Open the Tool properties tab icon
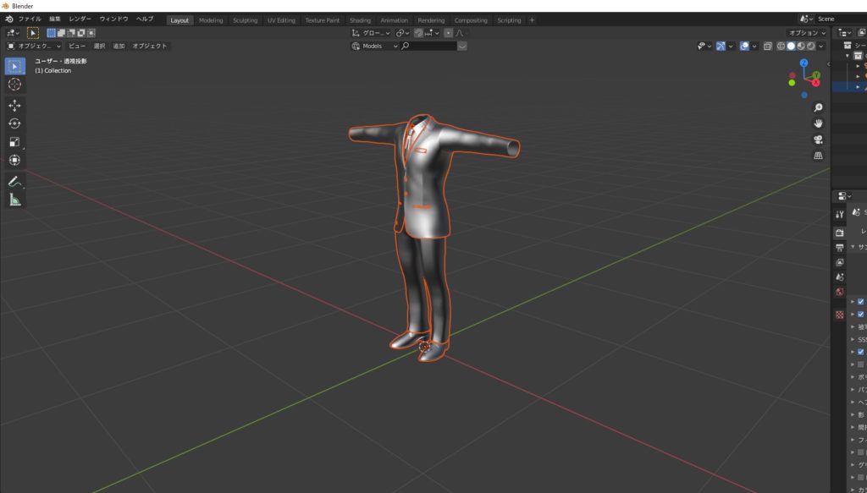This screenshot has height=493, width=867. coord(839,214)
